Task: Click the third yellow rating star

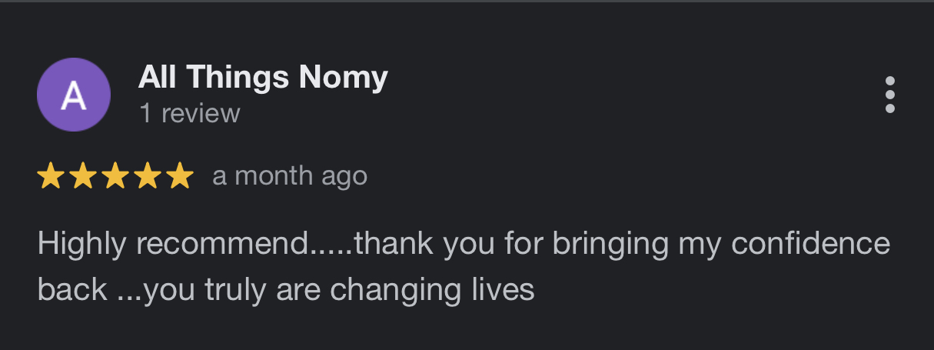Action: click(x=115, y=176)
